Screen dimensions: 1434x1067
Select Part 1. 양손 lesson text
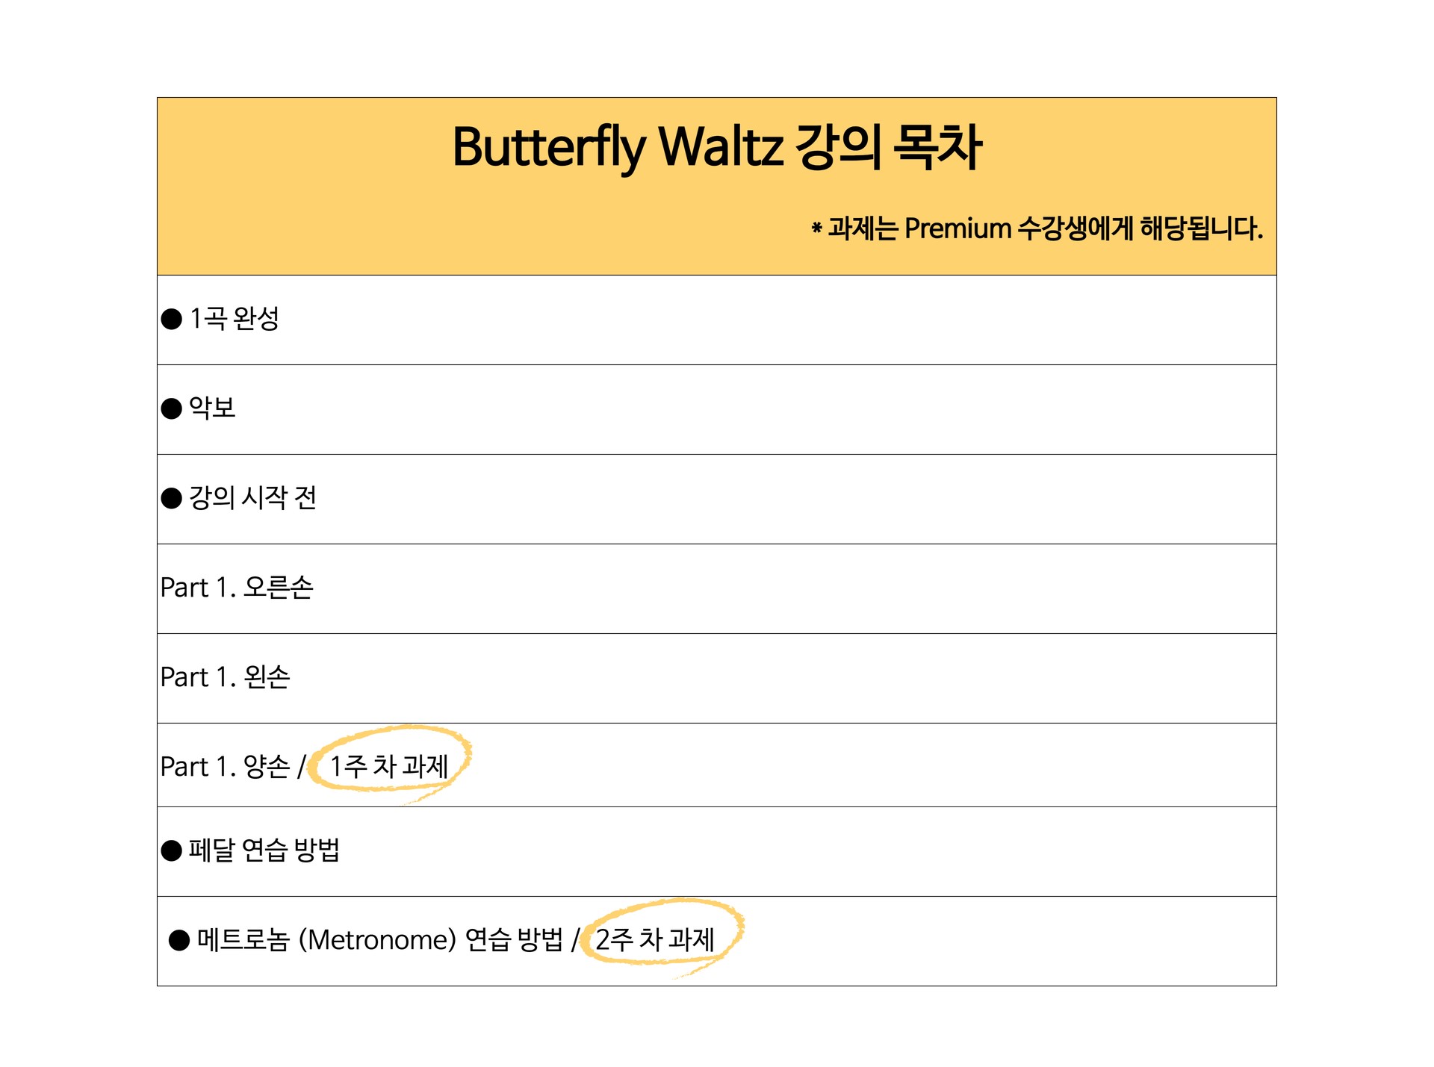pos(225,767)
